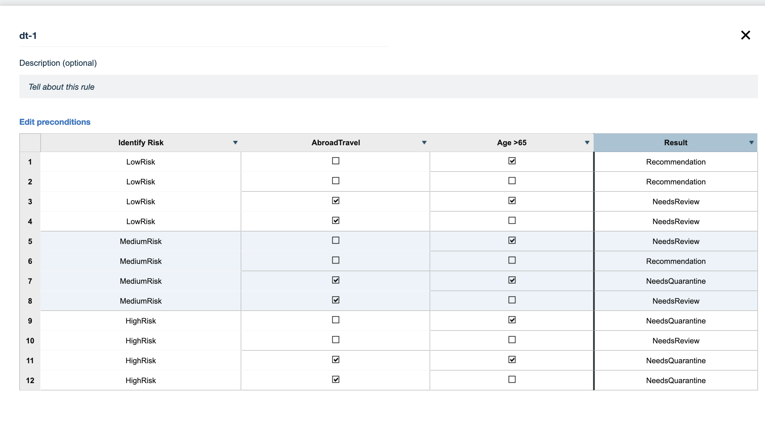Check AbroadTravel checkbox in row 1
Viewport: 765px width, 429px height.
[336, 161]
